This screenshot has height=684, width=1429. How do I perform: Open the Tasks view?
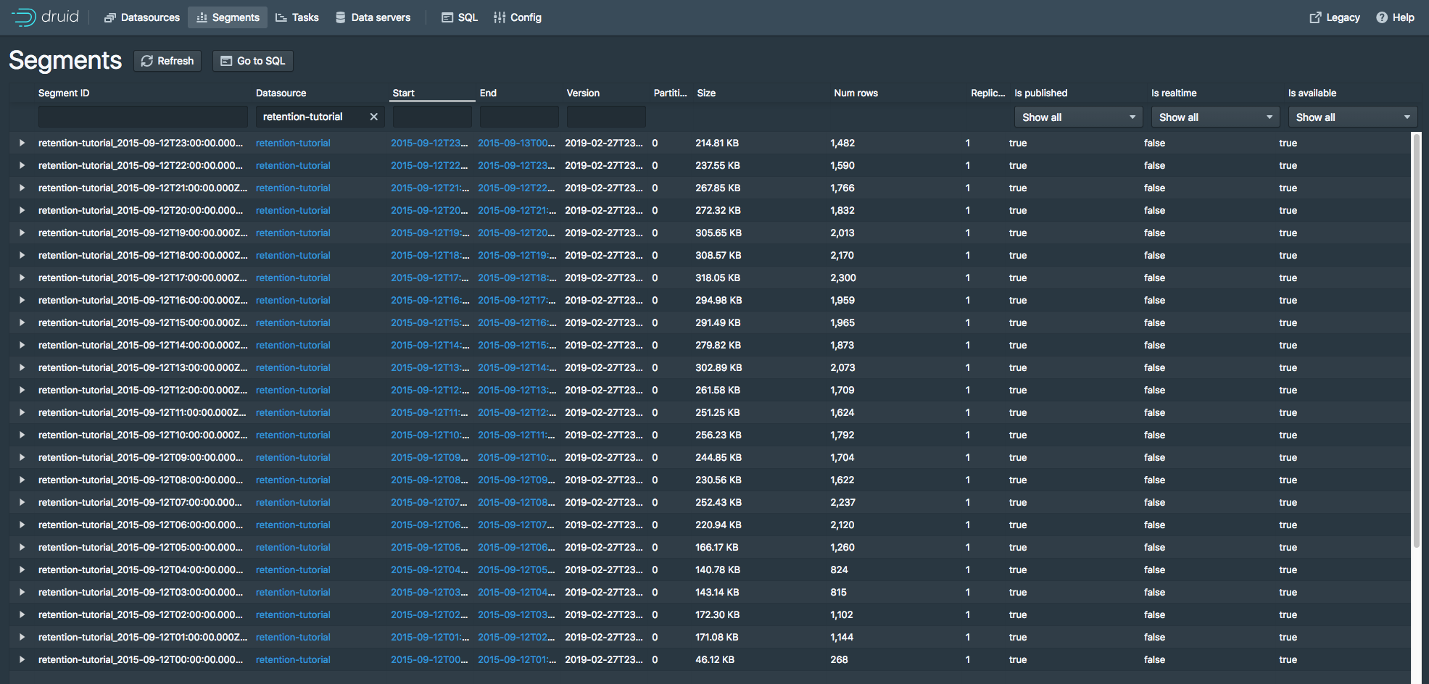(297, 17)
